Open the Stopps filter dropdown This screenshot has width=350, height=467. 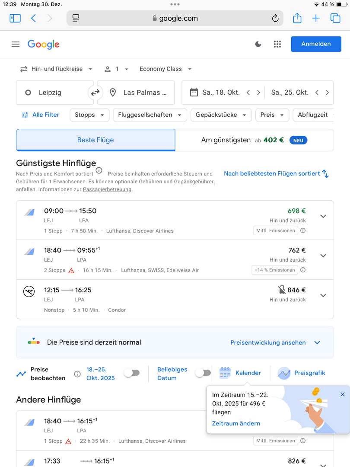click(89, 115)
